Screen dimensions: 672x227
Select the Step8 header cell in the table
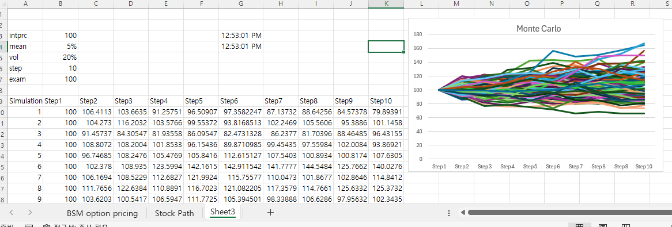coord(315,101)
